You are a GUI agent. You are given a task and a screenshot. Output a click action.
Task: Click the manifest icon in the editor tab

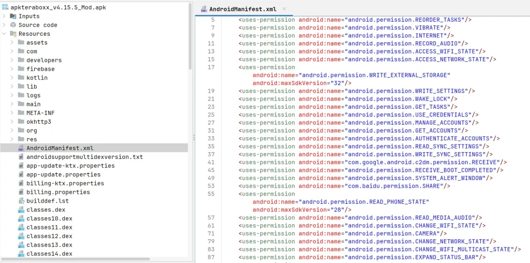[204, 9]
